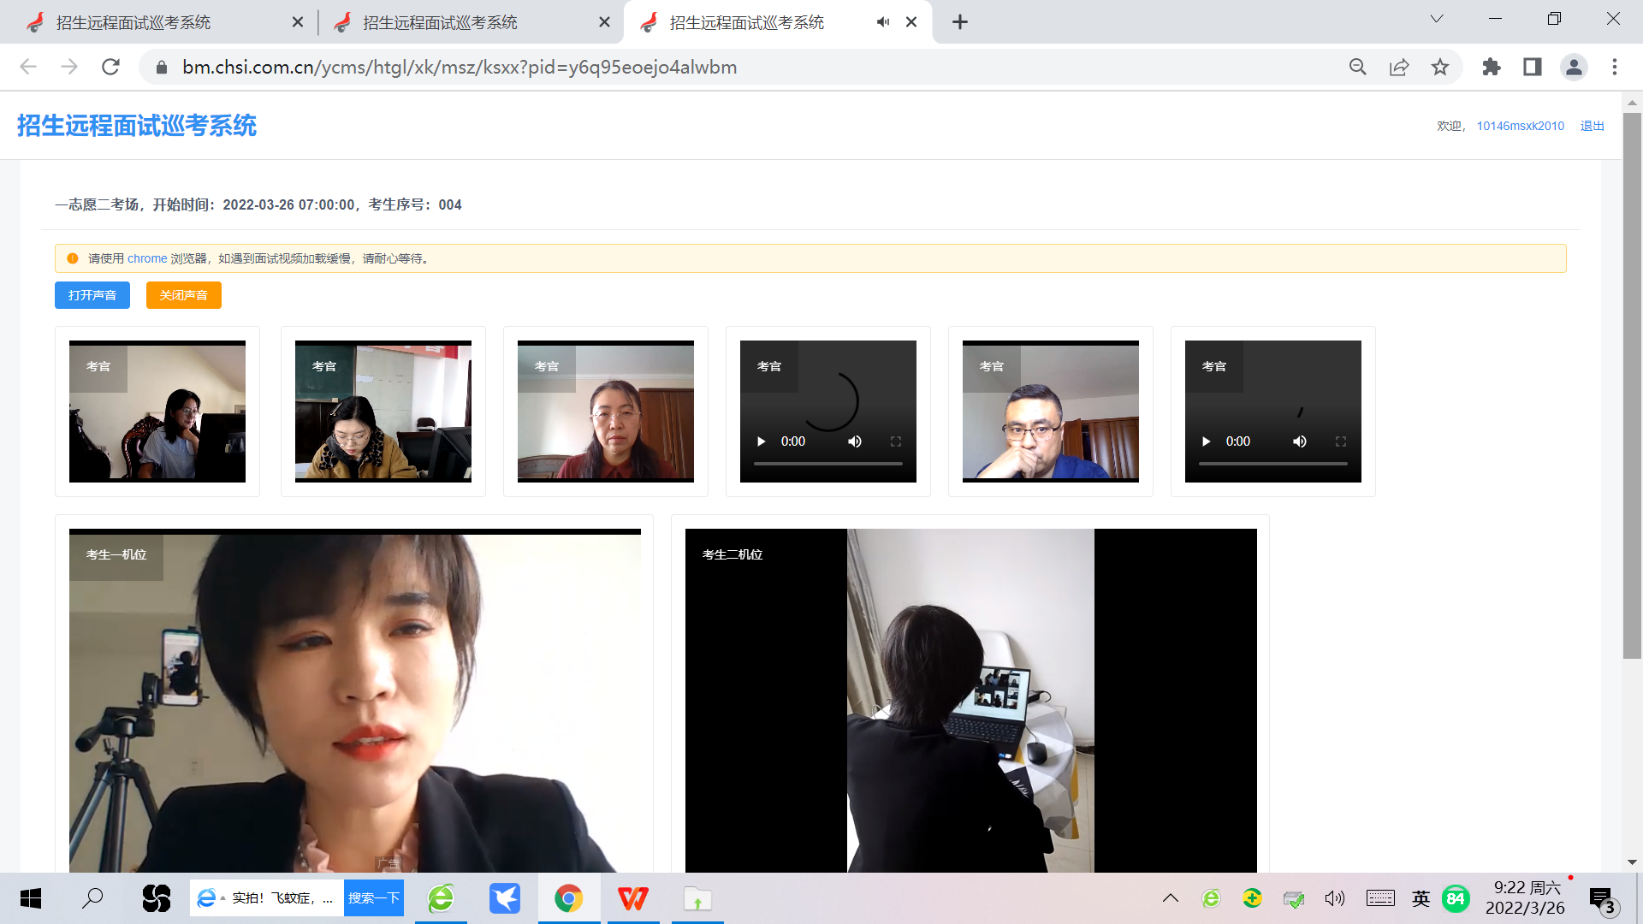The width and height of the screenshot is (1643, 924).
Task: Switch to the first browser tab
Action: 133,22
